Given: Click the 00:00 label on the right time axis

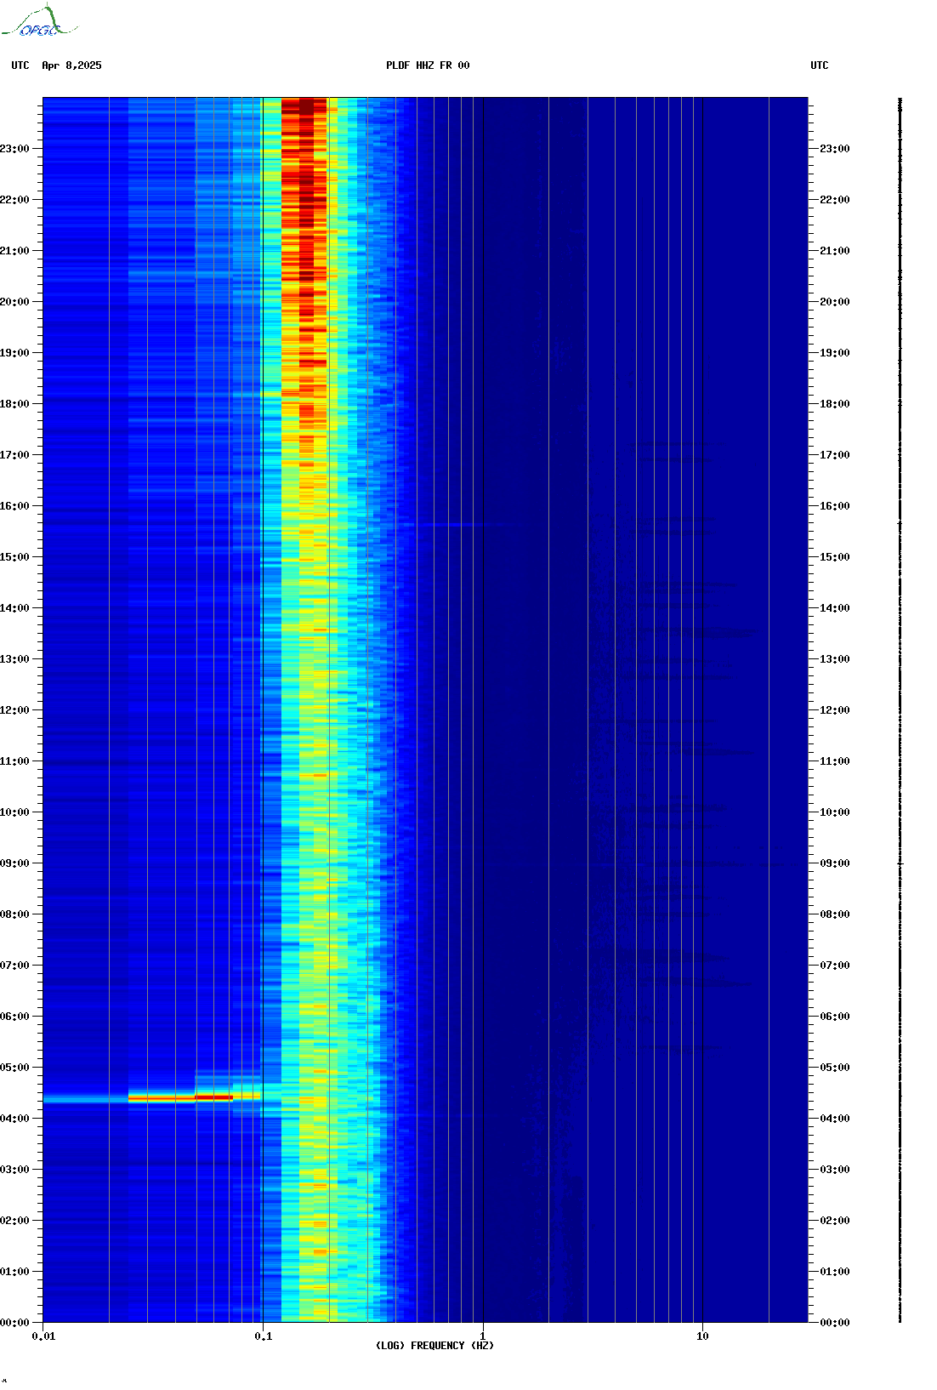Looking at the screenshot, I should (835, 1323).
